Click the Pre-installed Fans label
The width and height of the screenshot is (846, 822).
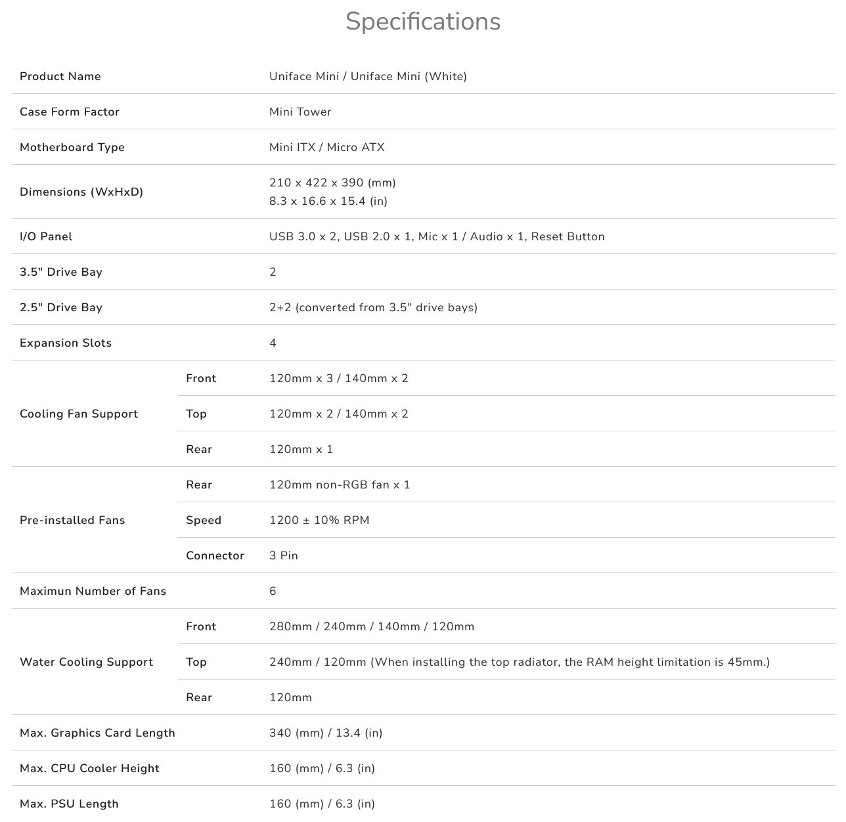[72, 520]
